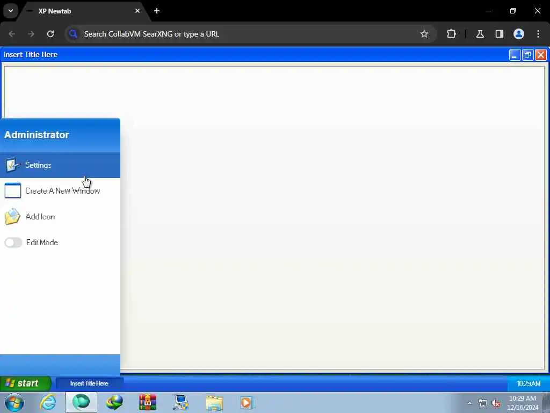Restore the Insert Title Here XP window
The width and height of the screenshot is (550, 413).
coord(527,55)
